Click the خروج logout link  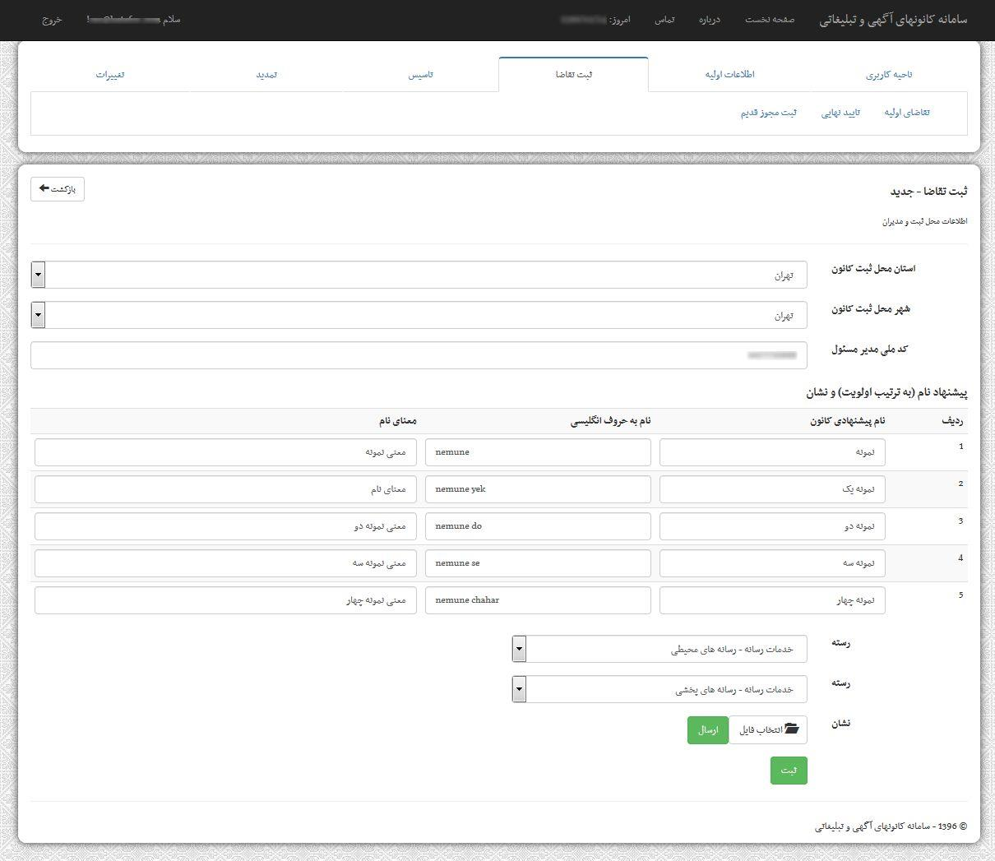coord(52,19)
